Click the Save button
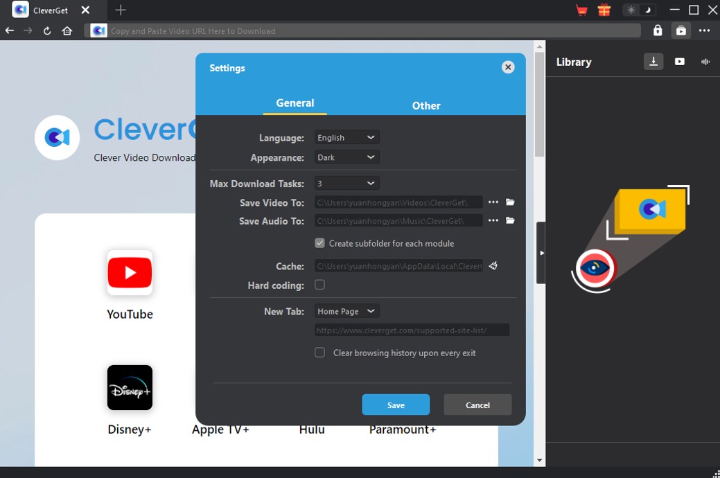The image size is (720, 478). (x=396, y=405)
